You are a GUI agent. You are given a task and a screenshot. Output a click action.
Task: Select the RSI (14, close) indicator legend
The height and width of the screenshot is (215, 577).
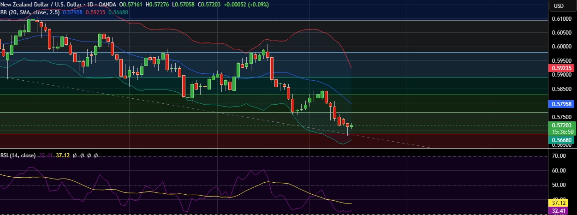point(18,156)
